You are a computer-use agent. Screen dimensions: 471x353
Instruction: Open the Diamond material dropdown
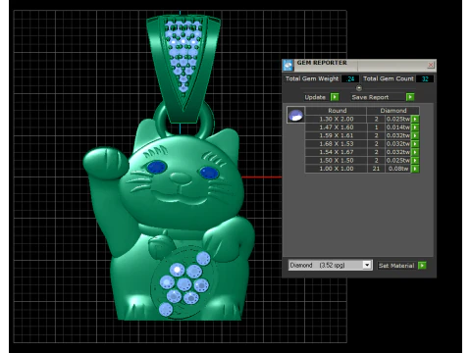click(x=367, y=265)
